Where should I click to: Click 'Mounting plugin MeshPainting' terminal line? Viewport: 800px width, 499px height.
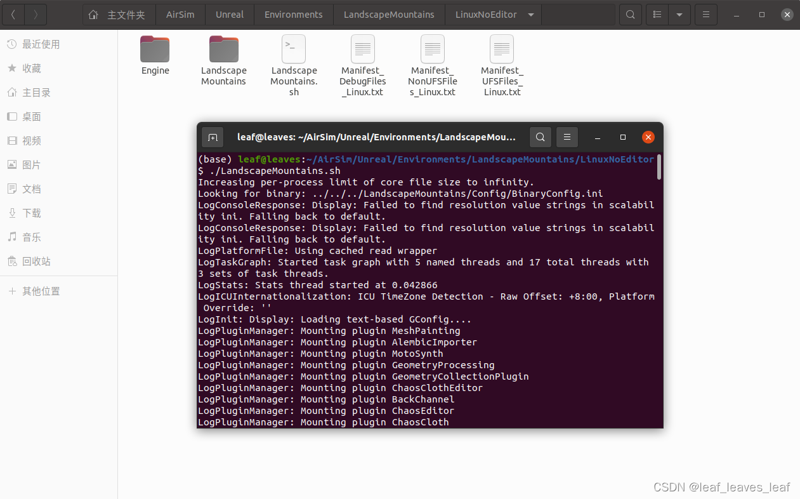coord(329,331)
